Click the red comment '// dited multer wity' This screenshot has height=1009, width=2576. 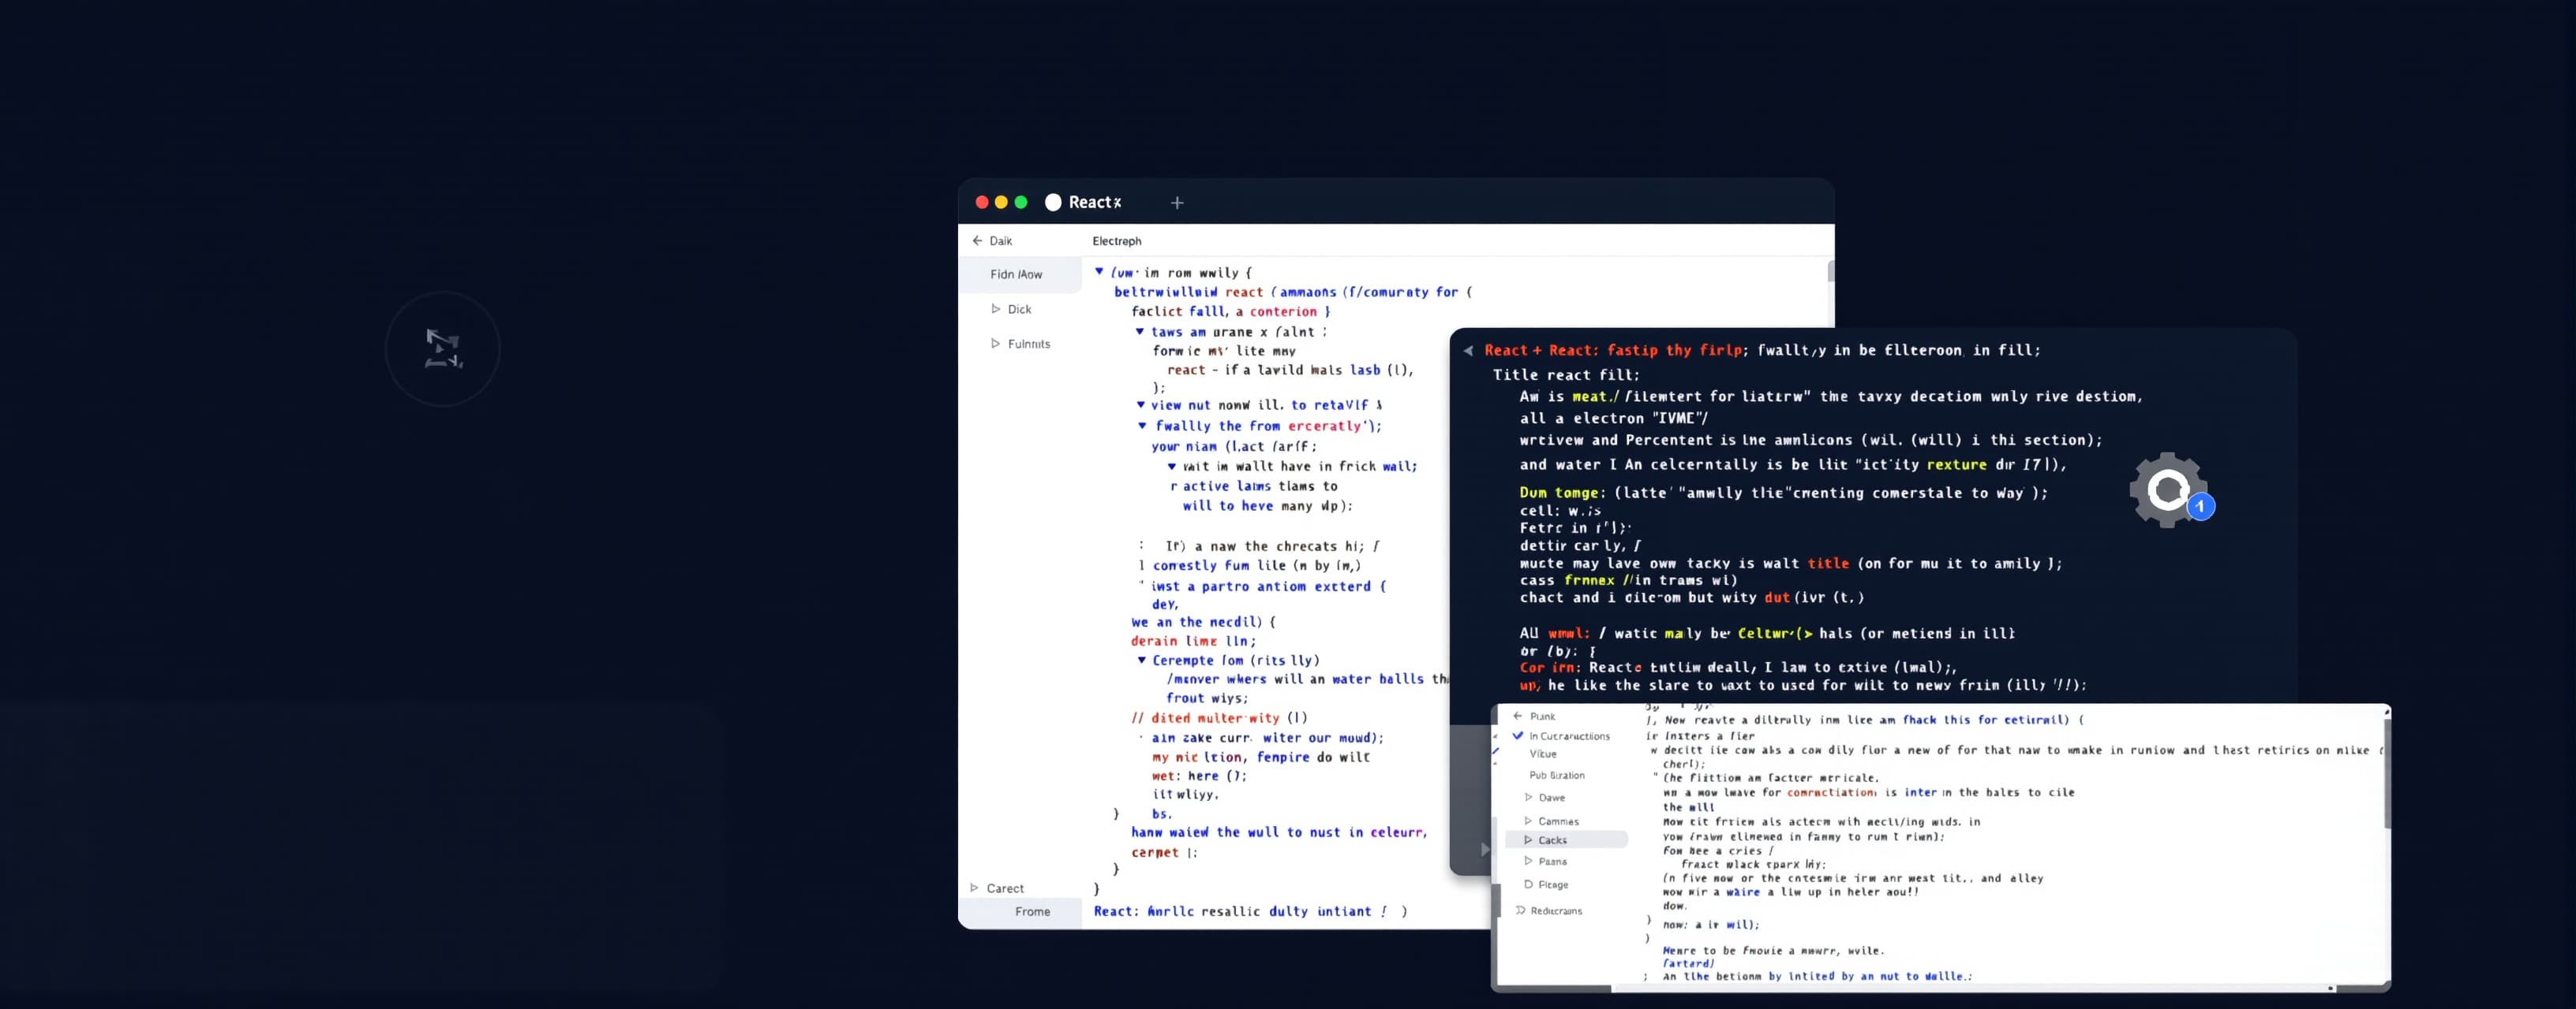tap(1219, 717)
